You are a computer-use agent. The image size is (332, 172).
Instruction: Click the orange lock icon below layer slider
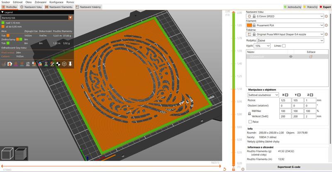coord(234,169)
